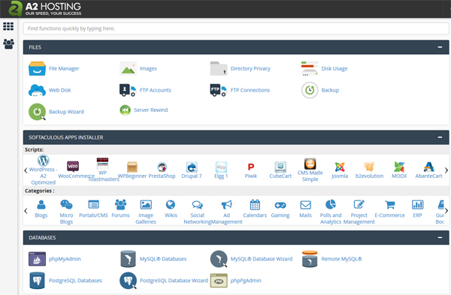Open the Remote MySQL icon
The width and height of the screenshot is (451, 295).
310,259
